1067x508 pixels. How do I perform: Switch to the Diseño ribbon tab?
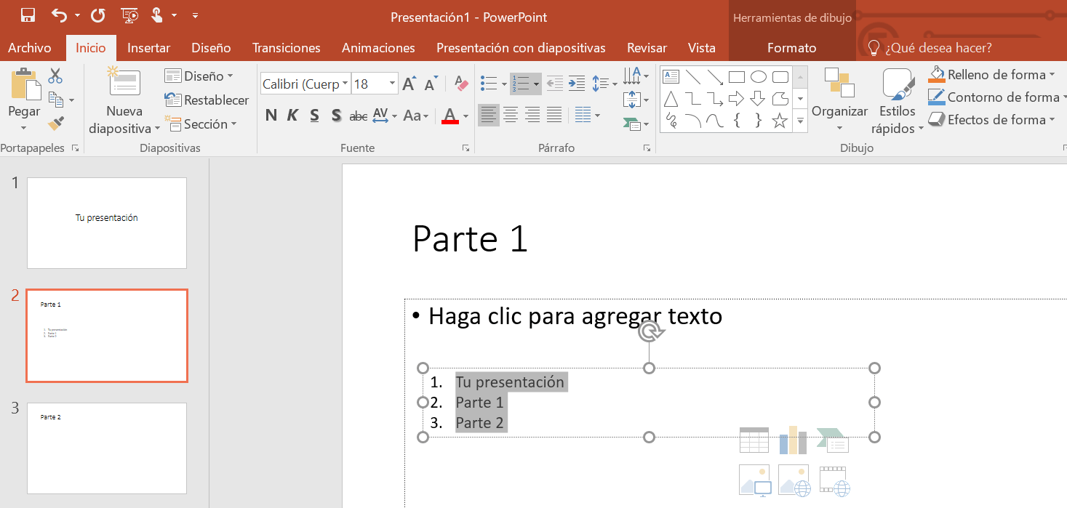click(211, 48)
